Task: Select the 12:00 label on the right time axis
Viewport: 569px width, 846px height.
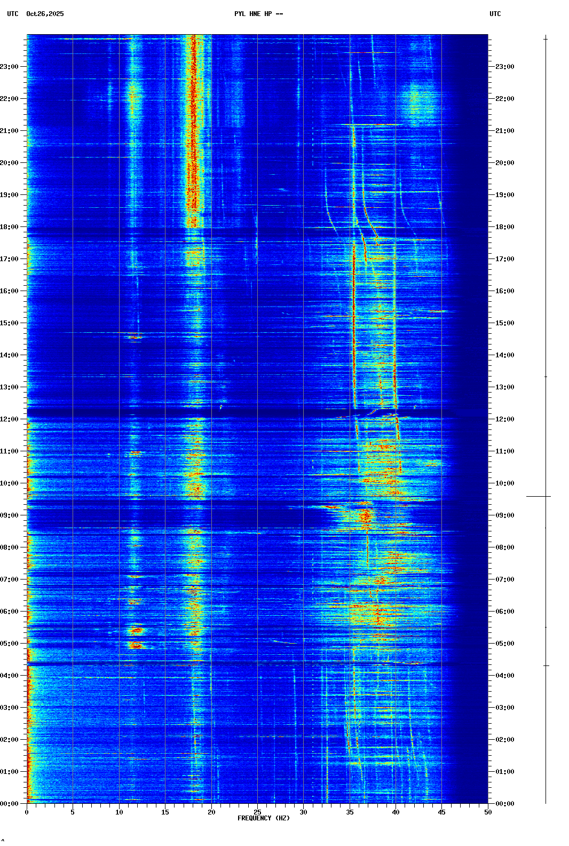Action: click(x=504, y=419)
